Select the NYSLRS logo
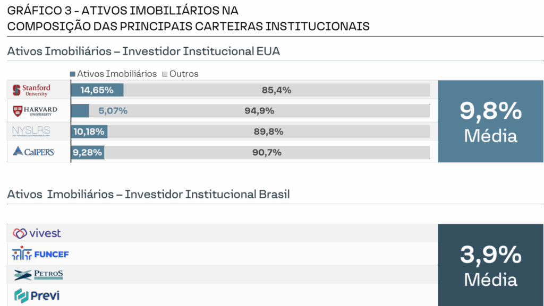The height and width of the screenshot is (306, 544). [x=31, y=132]
